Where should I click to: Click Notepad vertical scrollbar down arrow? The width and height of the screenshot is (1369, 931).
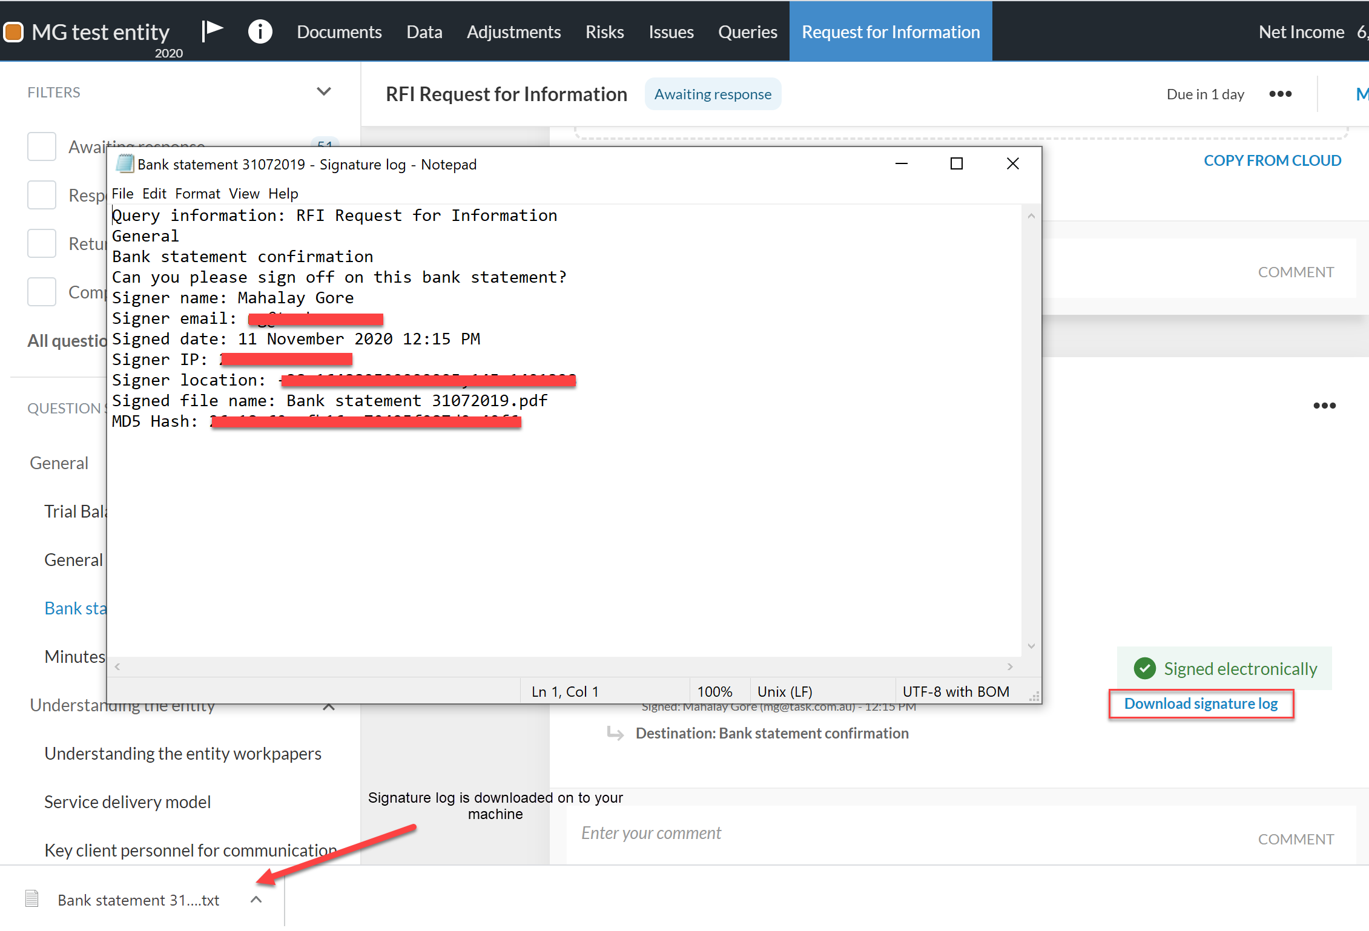tap(1031, 646)
